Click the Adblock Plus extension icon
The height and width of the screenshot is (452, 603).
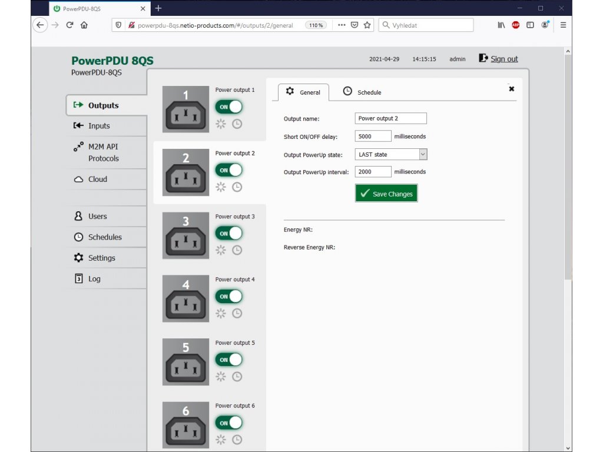(x=516, y=25)
